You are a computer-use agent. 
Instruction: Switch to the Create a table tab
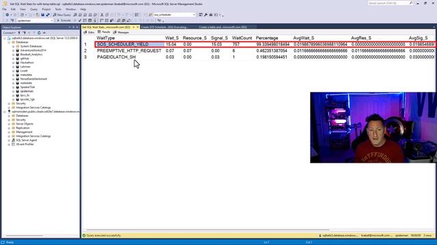coord(223,27)
